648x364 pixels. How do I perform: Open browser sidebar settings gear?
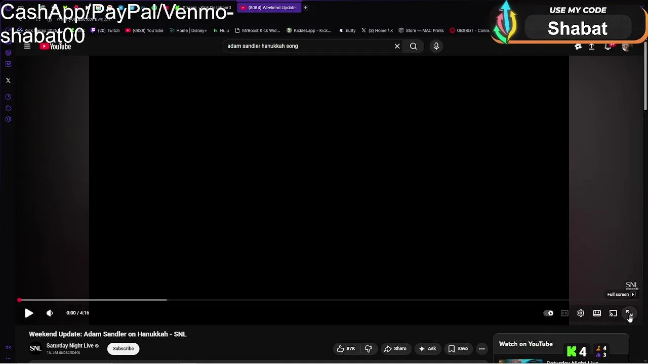coord(8,119)
